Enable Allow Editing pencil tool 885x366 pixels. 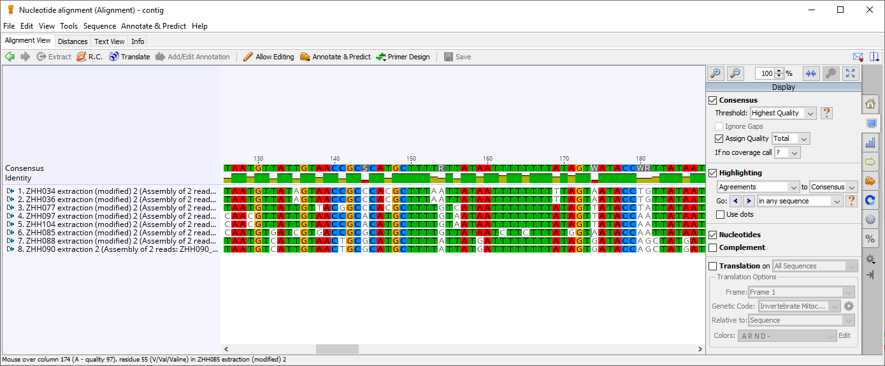(x=268, y=57)
